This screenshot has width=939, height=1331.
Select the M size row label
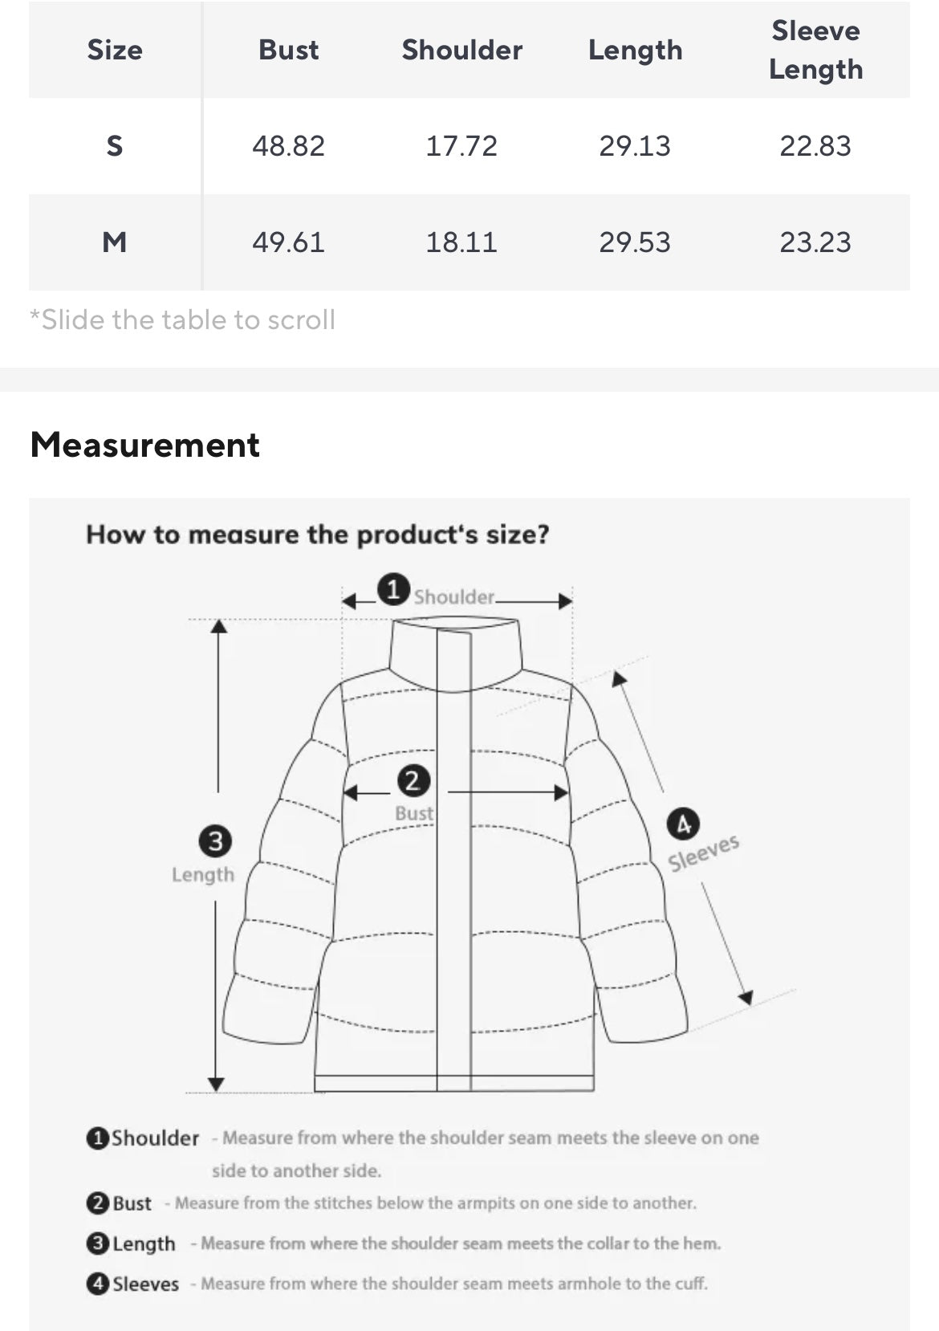pyautogui.click(x=115, y=242)
